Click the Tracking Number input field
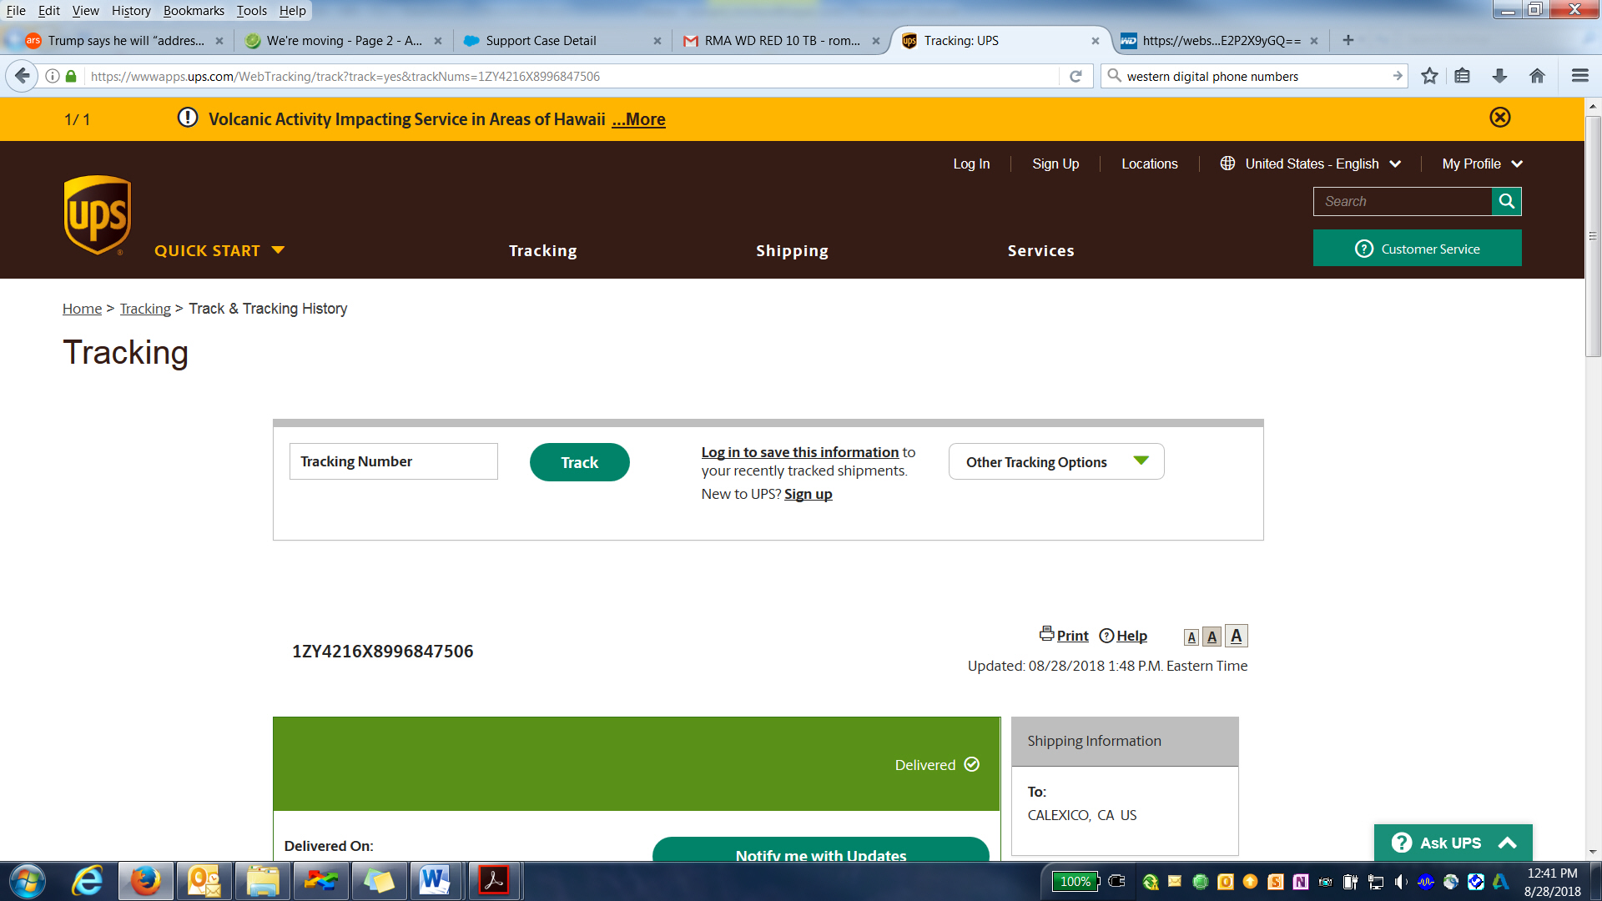Screen dimensions: 1602x901 394,461
